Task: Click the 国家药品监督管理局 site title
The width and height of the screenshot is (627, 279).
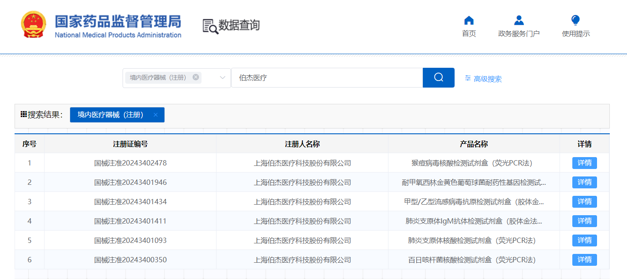Action: (x=118, y=21)
